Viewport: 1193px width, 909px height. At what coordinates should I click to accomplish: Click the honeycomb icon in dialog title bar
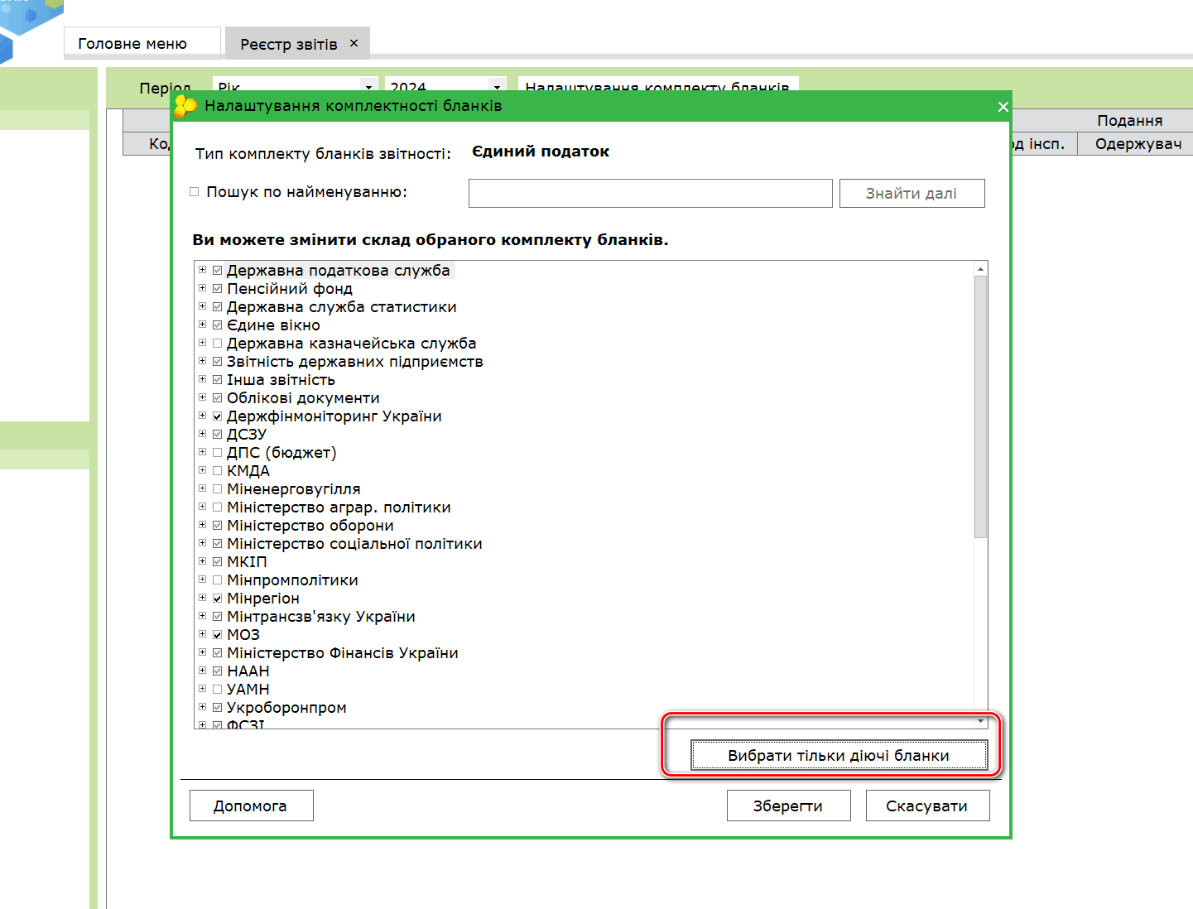(x=185, y=106)
